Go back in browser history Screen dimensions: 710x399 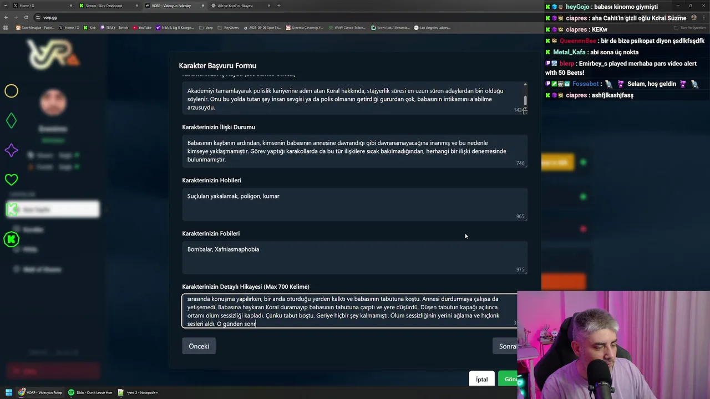click(x=6, y=17)
